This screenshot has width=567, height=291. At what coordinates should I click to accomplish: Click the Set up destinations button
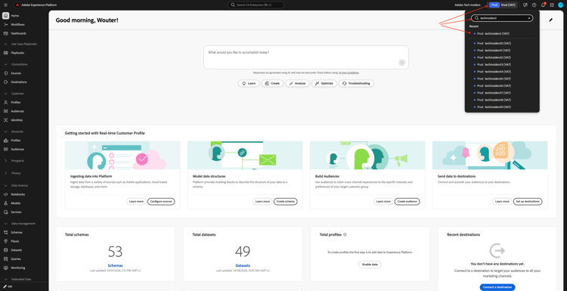[x=528, y=201]
